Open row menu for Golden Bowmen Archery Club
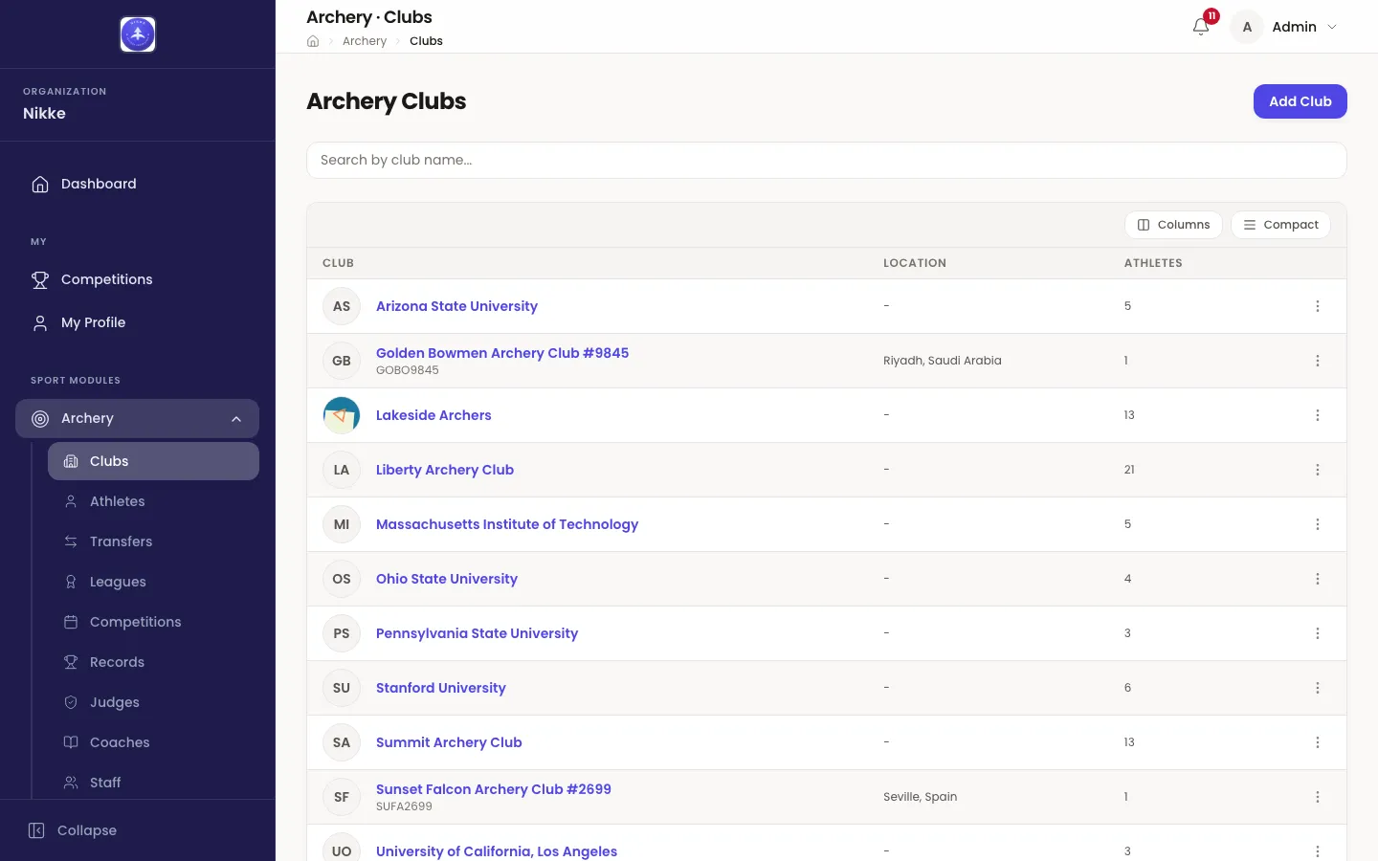 click(1318, 361)
